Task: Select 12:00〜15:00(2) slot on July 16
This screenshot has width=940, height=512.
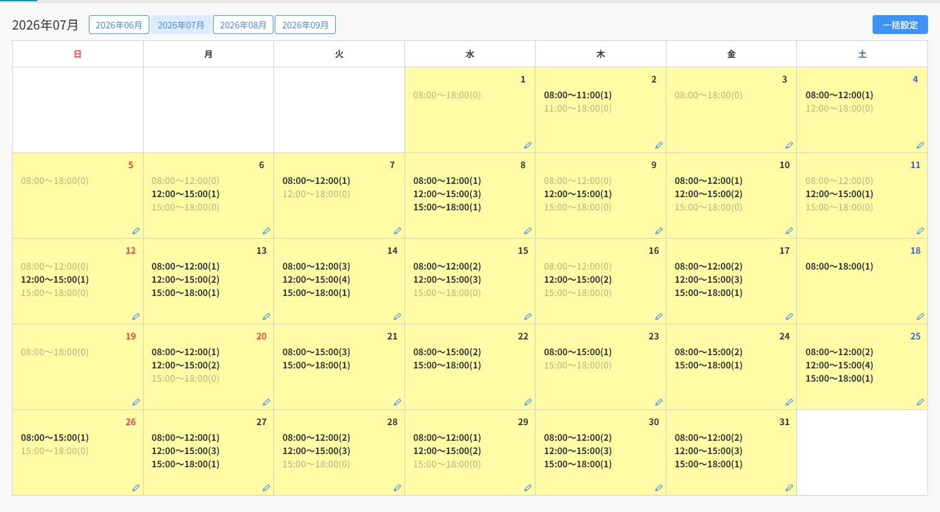Action: [578, 280]
